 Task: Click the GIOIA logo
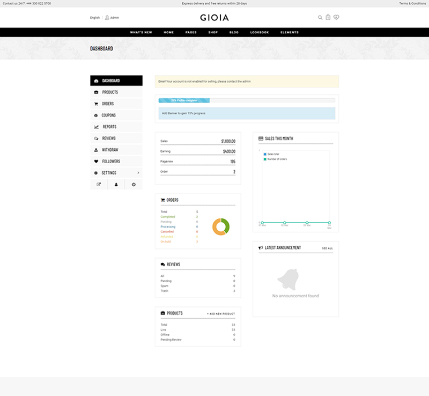click(x=214, y=18)
